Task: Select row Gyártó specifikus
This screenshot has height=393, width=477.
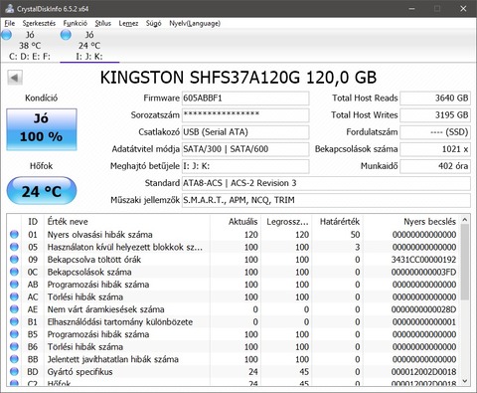Action: point(234,372)
